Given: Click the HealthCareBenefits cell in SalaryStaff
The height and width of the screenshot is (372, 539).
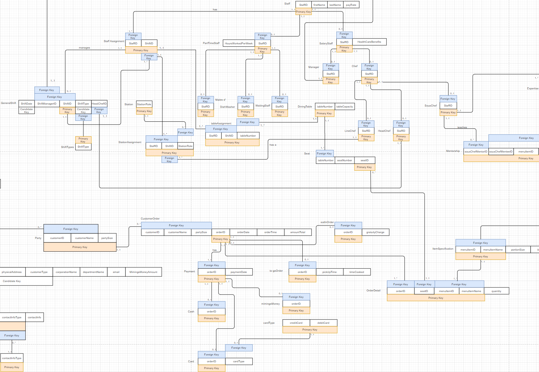Looking at the screenshot, I should [369, 42].
